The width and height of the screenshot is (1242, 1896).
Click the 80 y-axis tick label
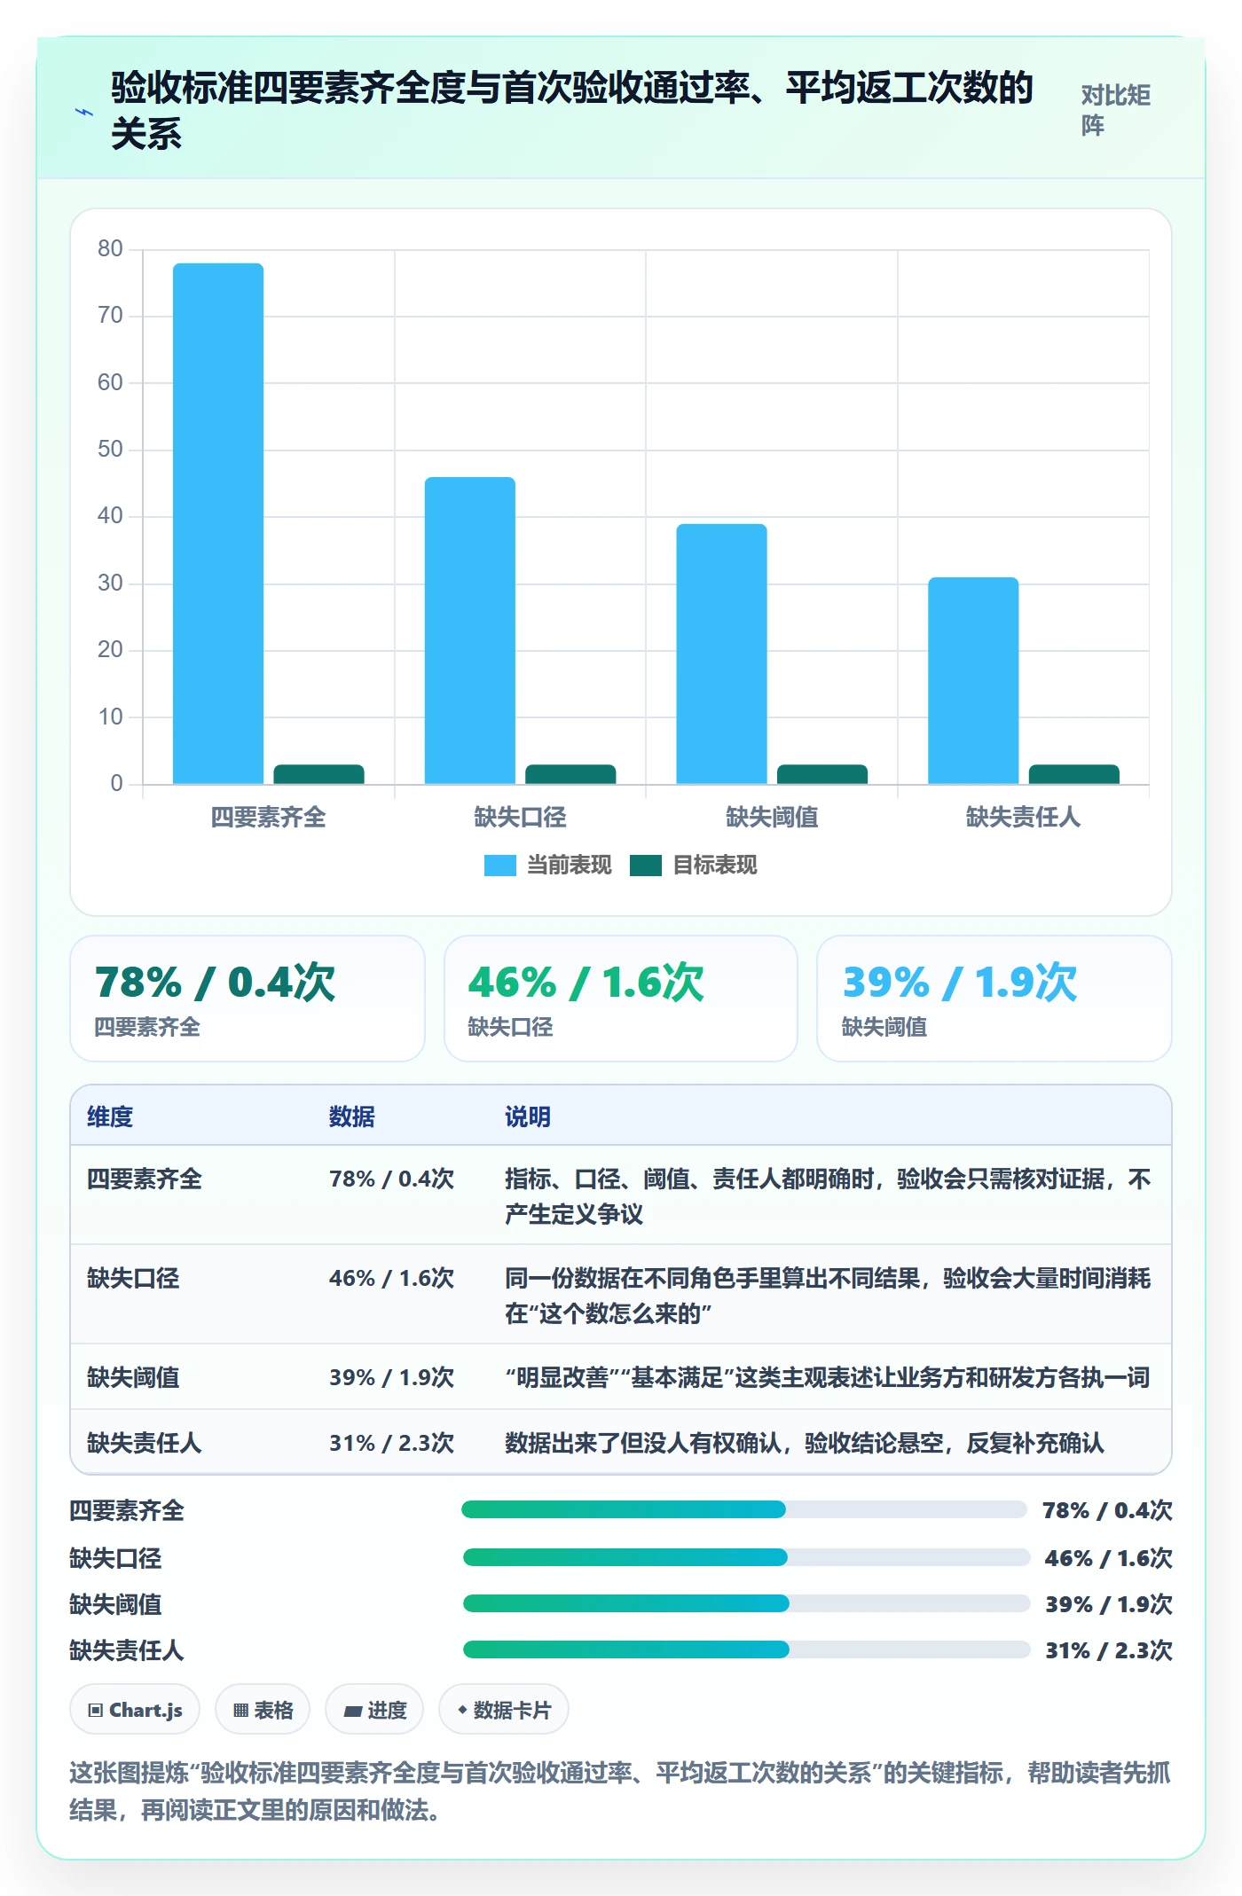[110, 249]
